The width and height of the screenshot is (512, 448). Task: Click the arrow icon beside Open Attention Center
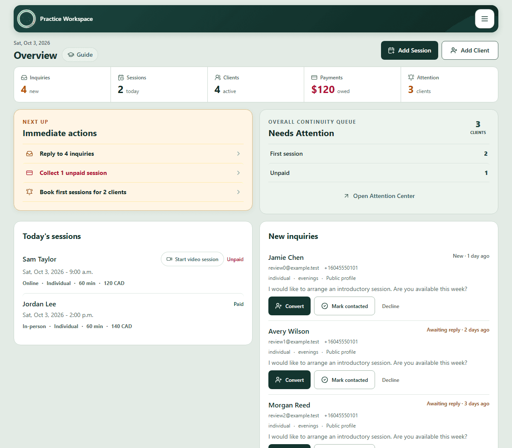pos(346,196)
